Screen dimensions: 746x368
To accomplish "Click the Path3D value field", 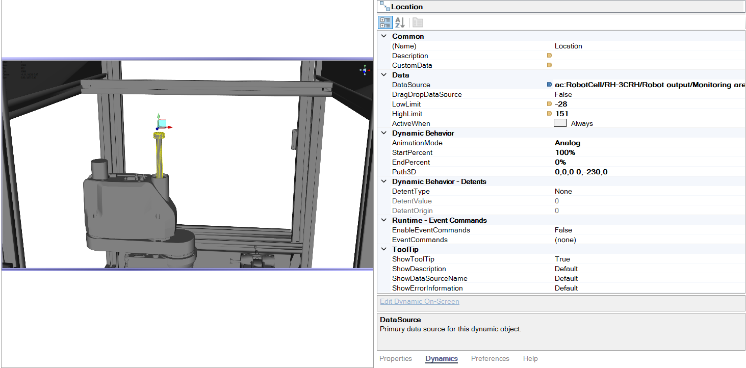I will coord(649,172).
